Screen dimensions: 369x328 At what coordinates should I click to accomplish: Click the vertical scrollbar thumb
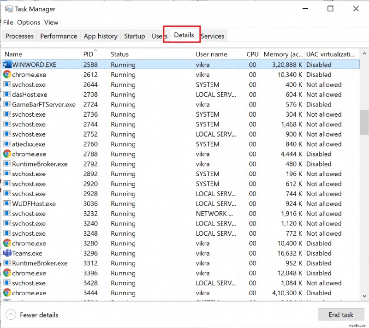364,122
